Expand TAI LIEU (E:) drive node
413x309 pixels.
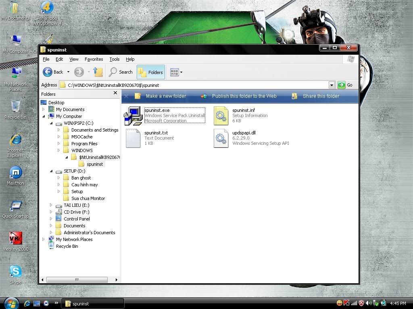pyautogui.click(x=51, y=205)
